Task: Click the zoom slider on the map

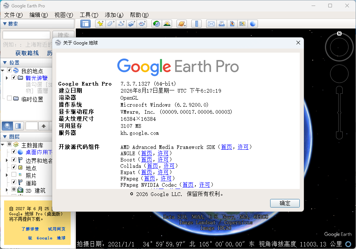Action: [339, 113]
